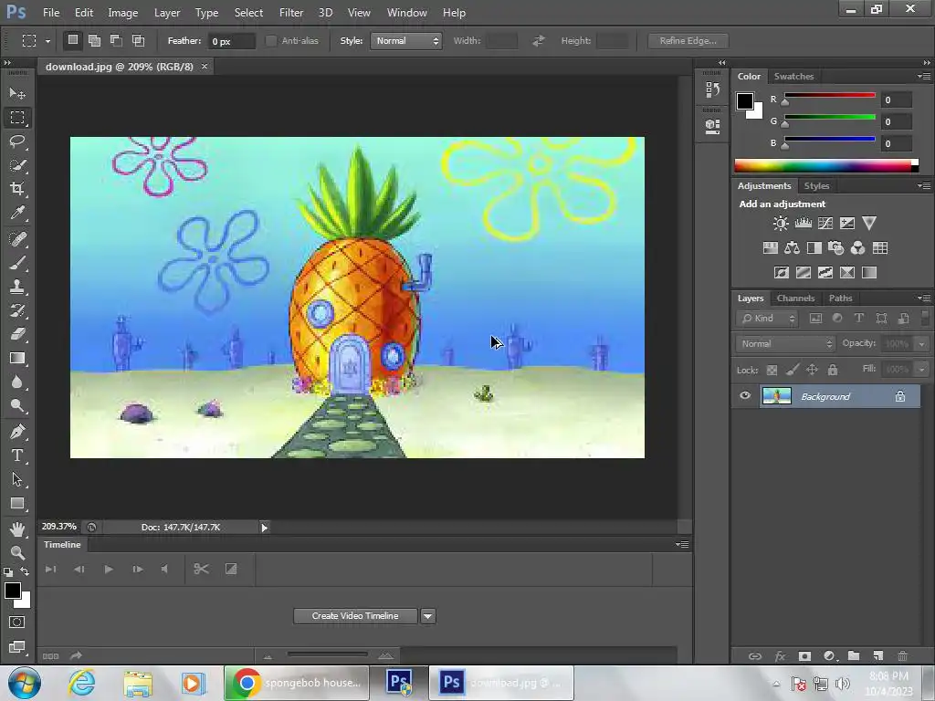Toggle Lock image pixels
The height and width of the screenshot is (701, 935).
[792, 371]
